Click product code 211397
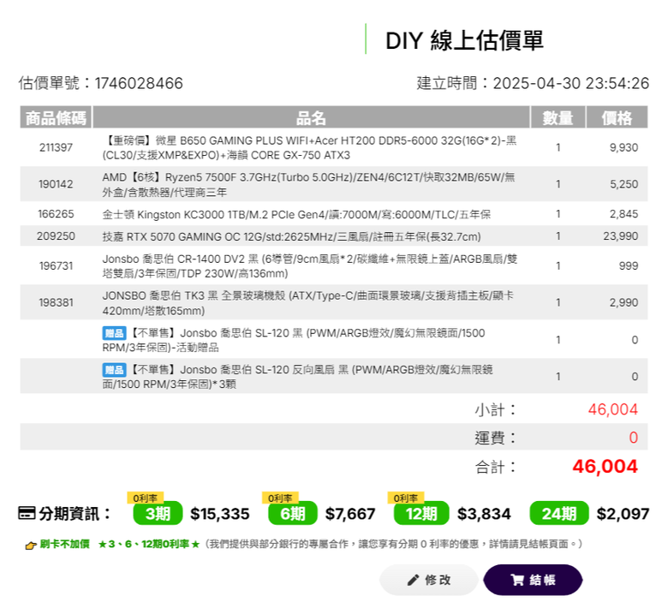This screenshot has height=614, width=668. point(56,147)
